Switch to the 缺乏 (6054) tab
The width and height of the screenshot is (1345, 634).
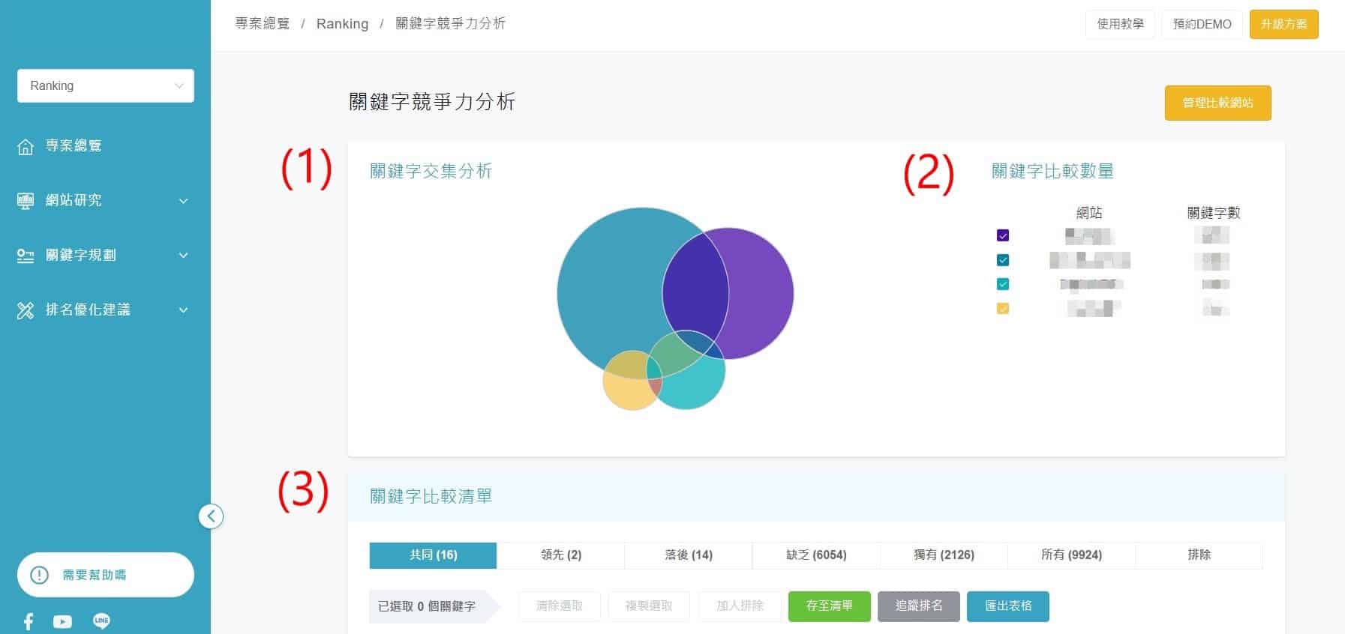click(x=816, y=555)
